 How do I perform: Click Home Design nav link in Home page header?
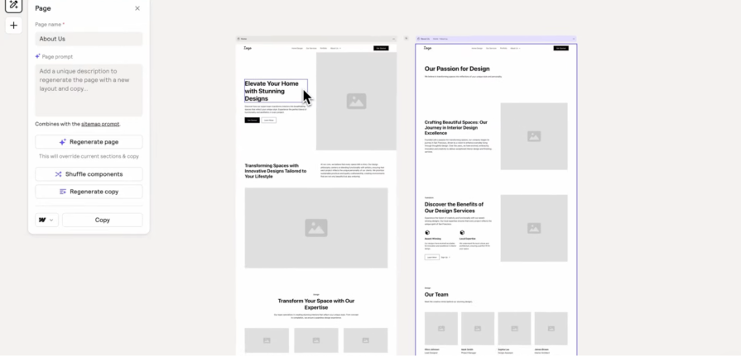click(x=297, y=48)
